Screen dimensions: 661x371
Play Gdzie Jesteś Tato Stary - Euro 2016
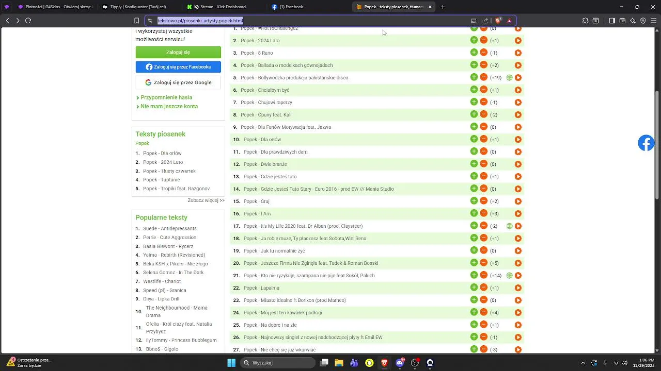[518, 189]
